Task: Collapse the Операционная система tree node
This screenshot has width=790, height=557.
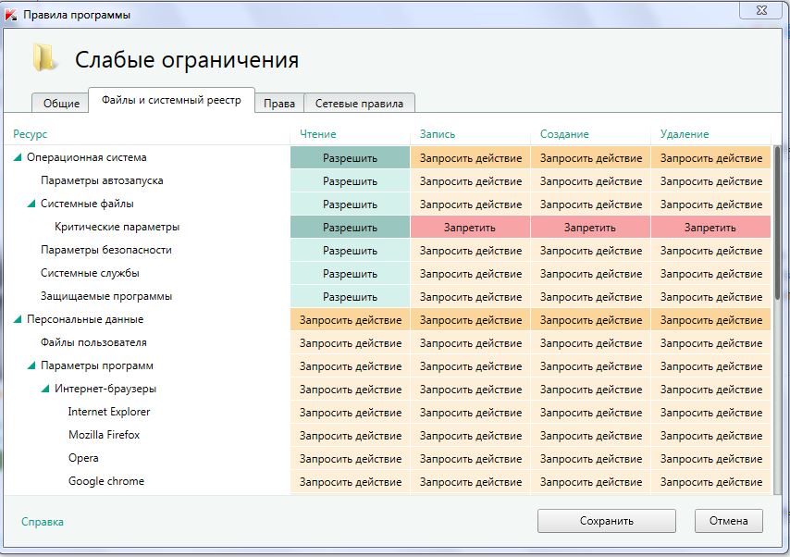Action: [x=18, y=158]
